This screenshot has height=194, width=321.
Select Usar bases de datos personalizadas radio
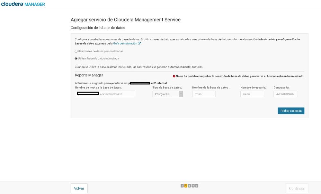click(76, 51)
